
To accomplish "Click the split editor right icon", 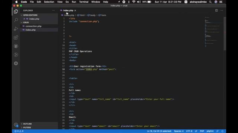I will [216, 10].
